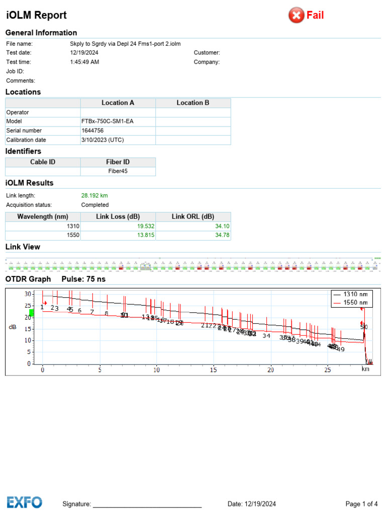Image resolution: width=386 pixels, height=514 pixels.
Task: Click event marker 50 on the OTDR graph
Action: point(364,327)
